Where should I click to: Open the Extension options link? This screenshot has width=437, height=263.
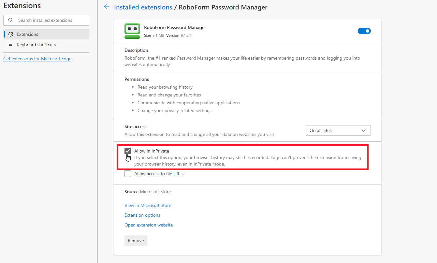click(x=142, y=215)
